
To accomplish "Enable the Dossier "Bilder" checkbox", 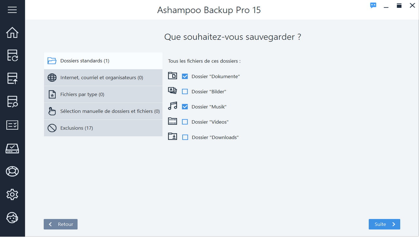I will [x=185, y=92].
